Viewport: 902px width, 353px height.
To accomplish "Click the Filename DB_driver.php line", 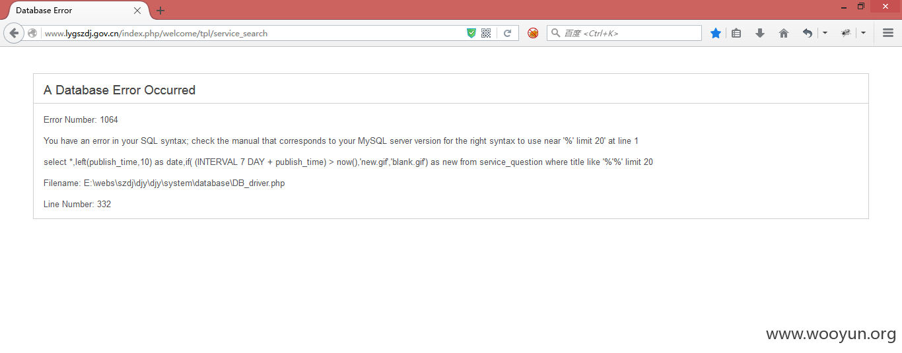I will click(164, 183).
